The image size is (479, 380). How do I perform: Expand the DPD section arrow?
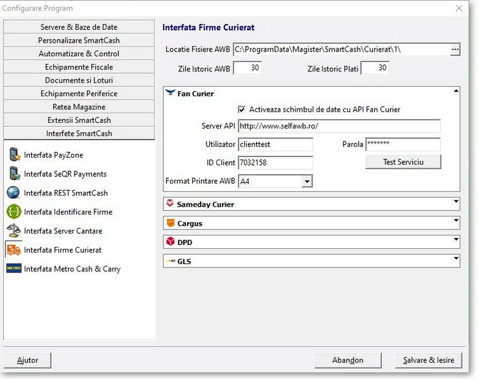pos(456,239)
